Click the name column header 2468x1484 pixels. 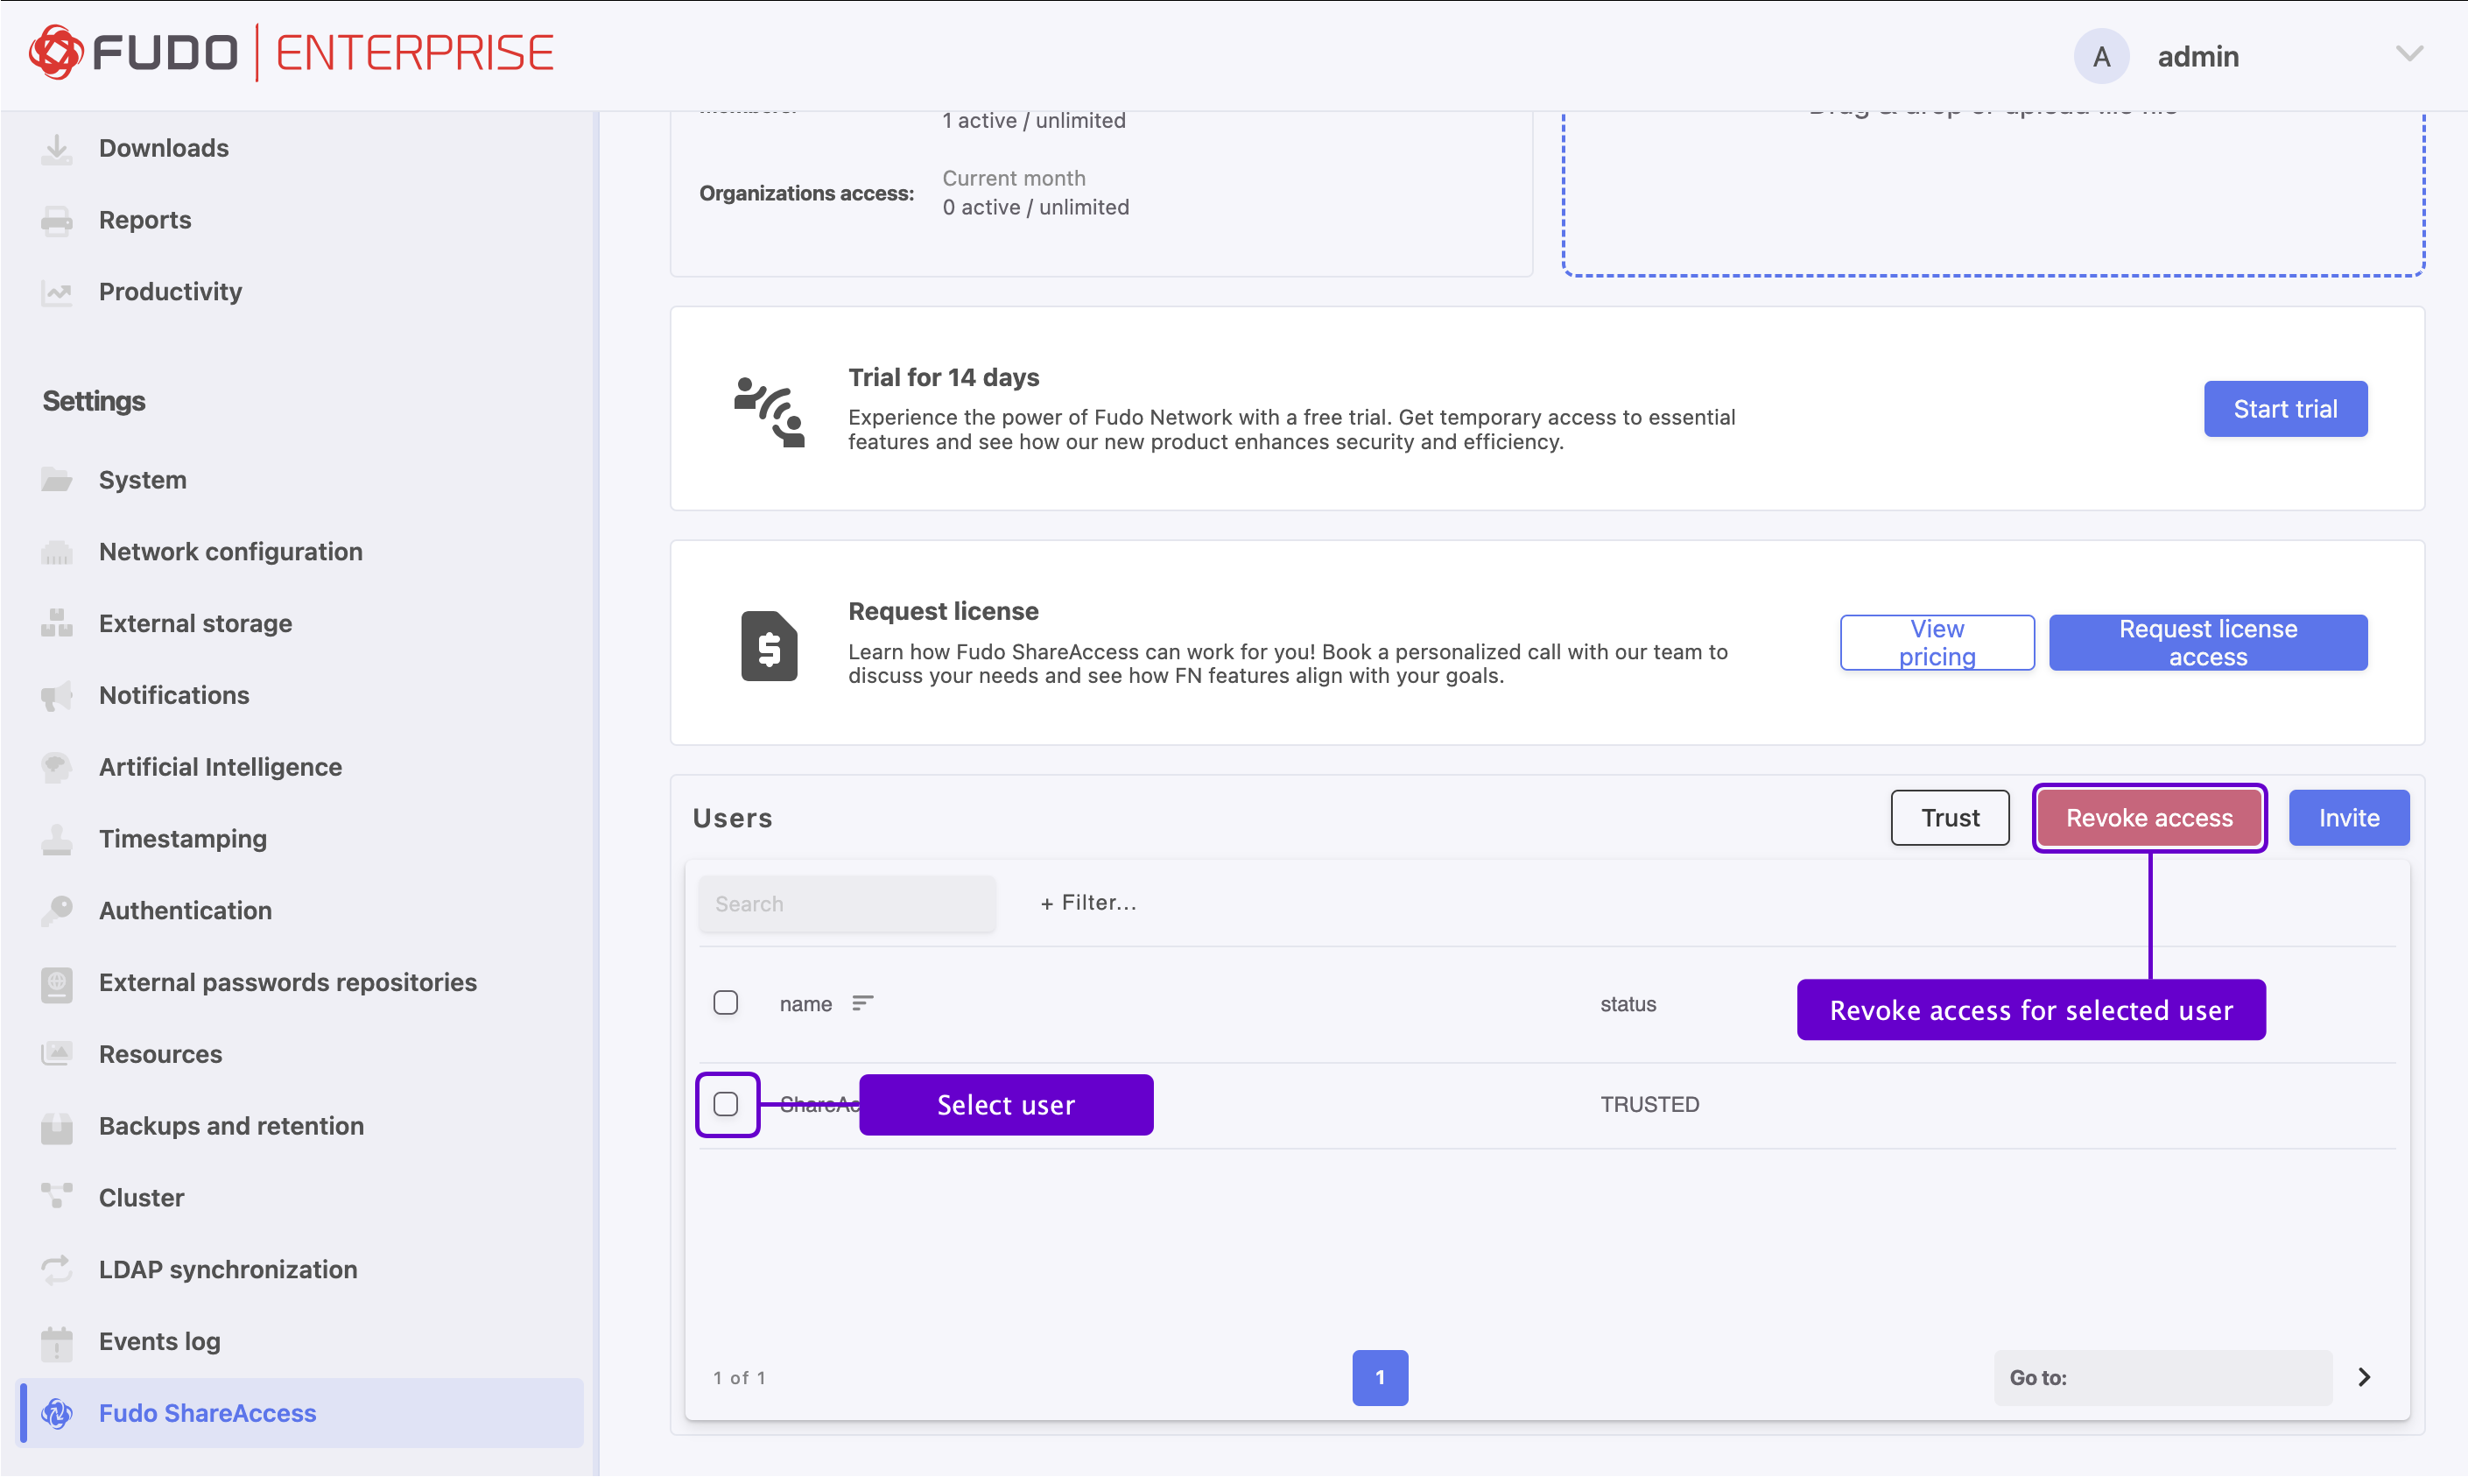[x=806, y=1004]
